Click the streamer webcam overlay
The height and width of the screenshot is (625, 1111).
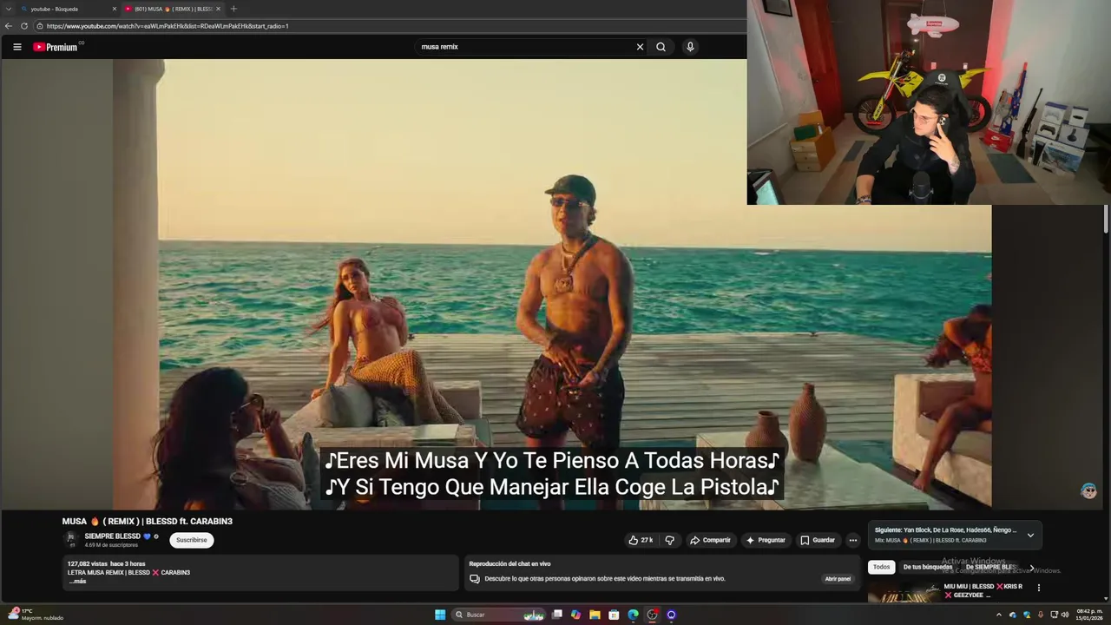pyautogui.click(x=929, y=102)
